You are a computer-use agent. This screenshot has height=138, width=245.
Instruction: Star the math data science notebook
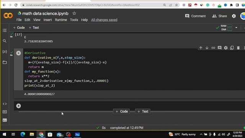click(x=74, y=13)
